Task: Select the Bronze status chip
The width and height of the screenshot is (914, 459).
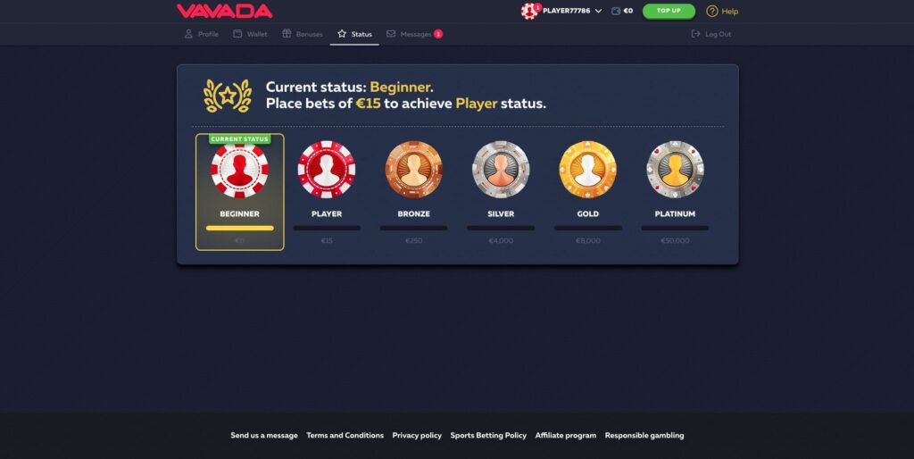Action: [x=414, y=170]
